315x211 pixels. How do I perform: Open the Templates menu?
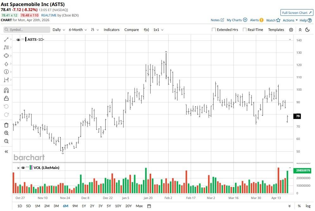(x=276, y=30)
